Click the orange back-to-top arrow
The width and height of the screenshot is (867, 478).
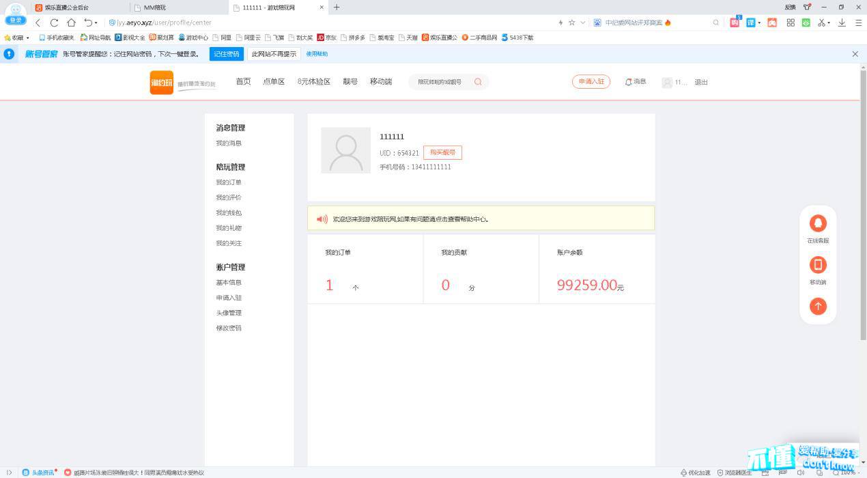pos(818,307)
